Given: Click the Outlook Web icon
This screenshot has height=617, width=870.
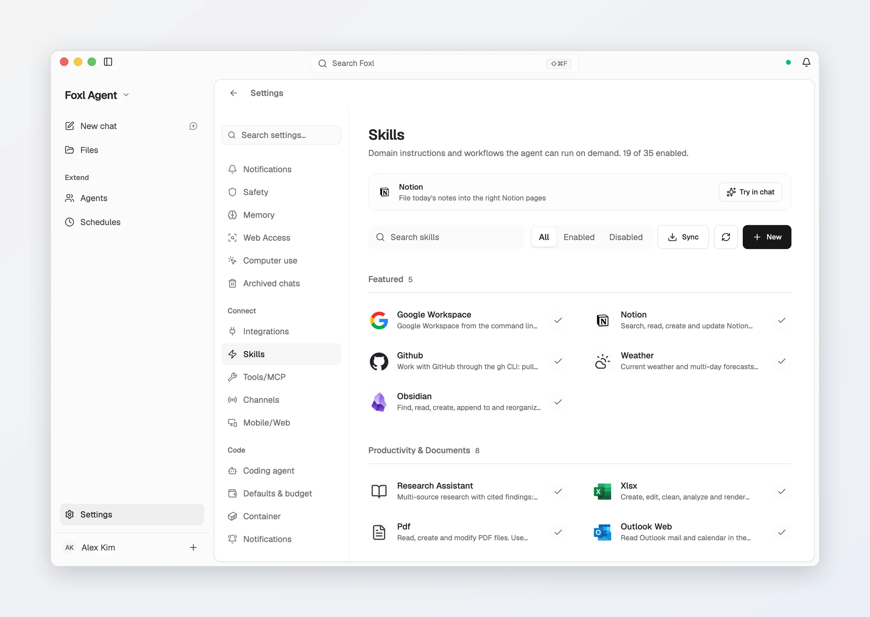Looking at the screenshot, I should [x=602, y=532].
